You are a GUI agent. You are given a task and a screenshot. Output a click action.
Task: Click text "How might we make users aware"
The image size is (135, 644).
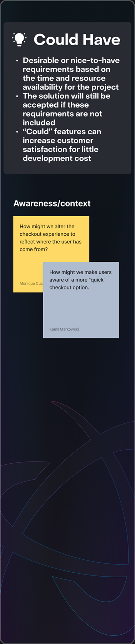click(x=80, y=280)
